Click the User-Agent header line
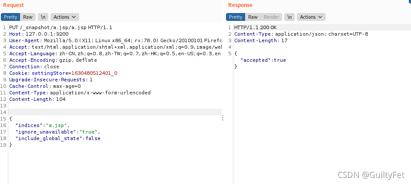411x184 pixels. 115,40
